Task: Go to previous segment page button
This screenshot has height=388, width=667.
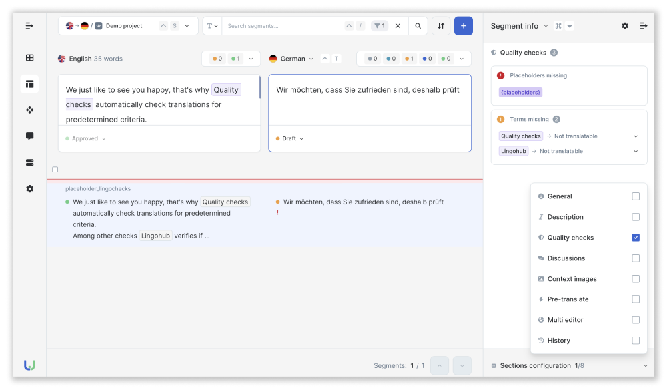Action: [440, 365]
